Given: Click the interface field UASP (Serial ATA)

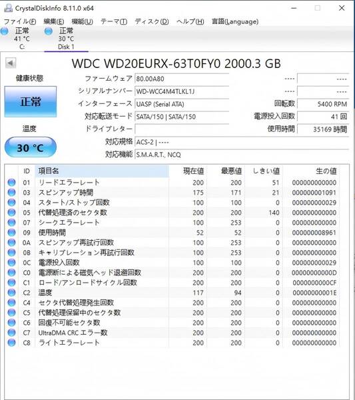Looking at the screenshot, I should pos(182,104).
